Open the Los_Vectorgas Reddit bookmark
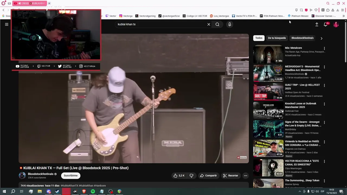347x195 pixels. (x=219, y=16)
